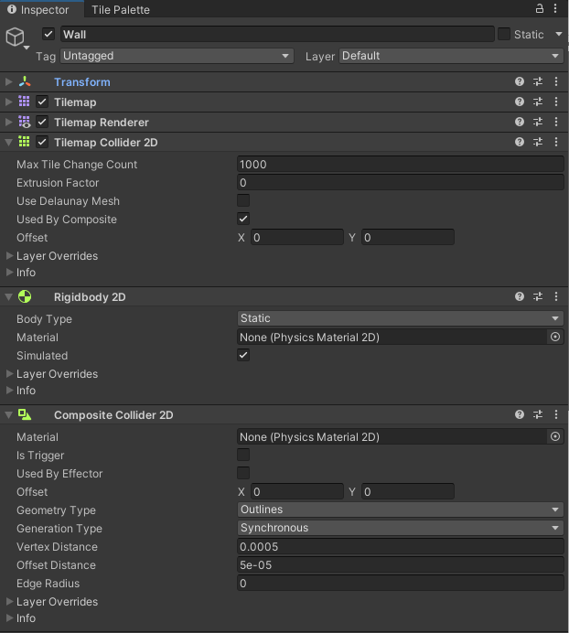Viewport: 569px width, 633px height.
Task: Open Composite Collider 2D presets selector
Action: click(538, 414)
